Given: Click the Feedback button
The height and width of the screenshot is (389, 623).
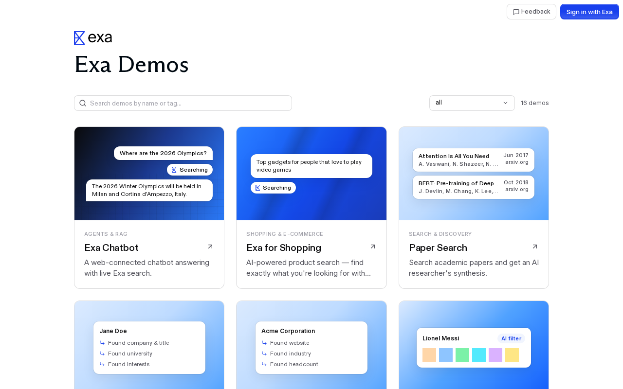Looking at the screenshot, I should pos(531,12).
